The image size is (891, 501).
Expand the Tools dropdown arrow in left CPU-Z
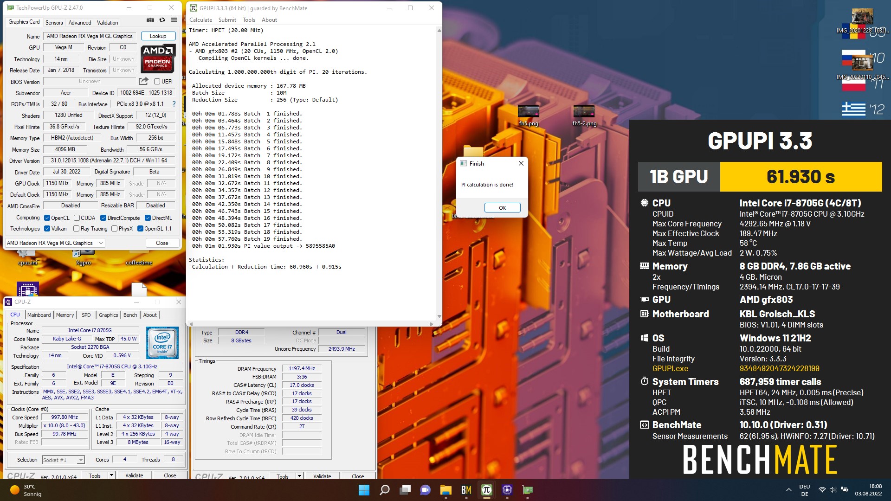[x=111, y=475]
